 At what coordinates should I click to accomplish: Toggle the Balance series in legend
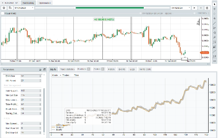pyautogui.click(x=58, y=127)
